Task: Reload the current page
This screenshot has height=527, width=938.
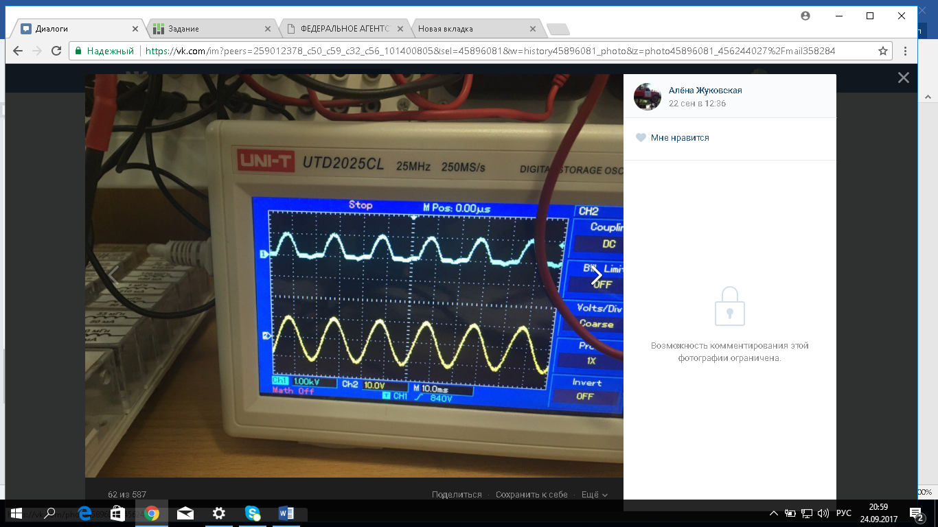Action: [x=56, y=51]
